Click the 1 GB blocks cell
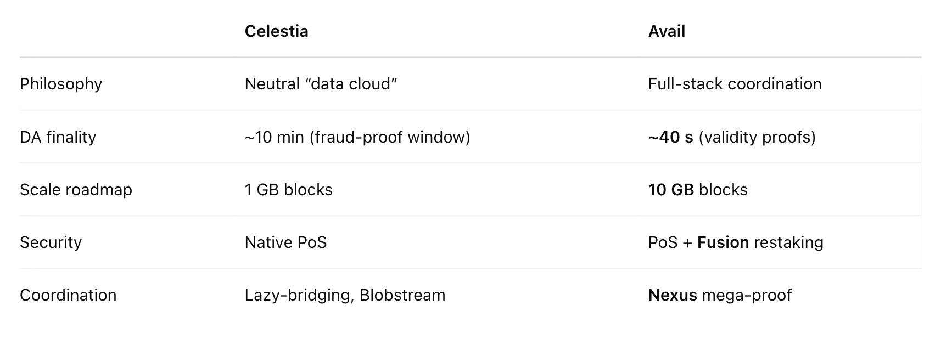 point(289,190)
